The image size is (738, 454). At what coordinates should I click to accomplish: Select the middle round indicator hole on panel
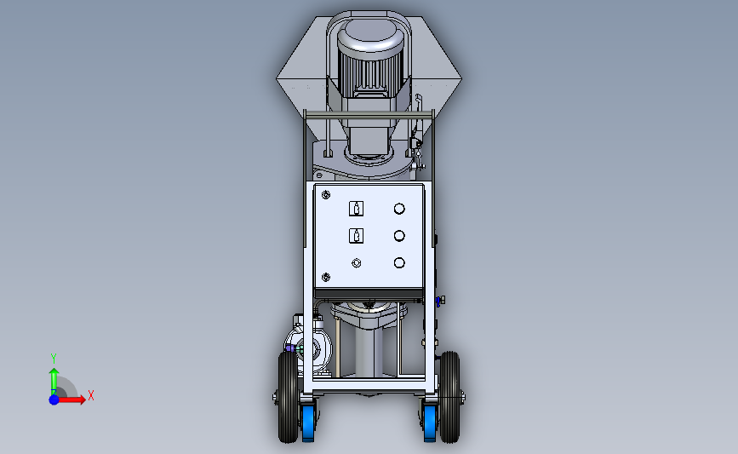[399, 235]
